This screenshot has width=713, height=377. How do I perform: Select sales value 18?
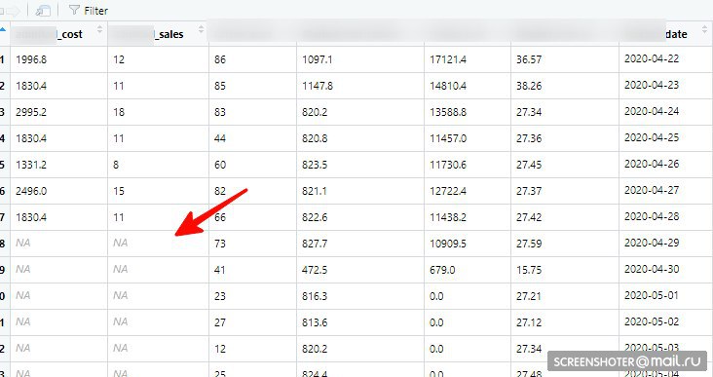pos(119,112)
